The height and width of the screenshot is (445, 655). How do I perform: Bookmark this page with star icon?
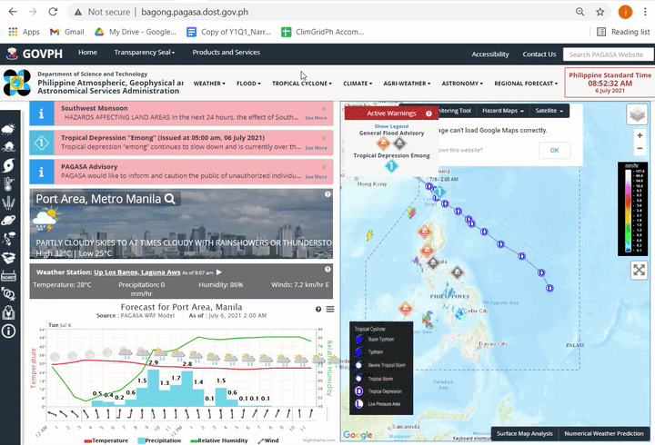click(x=600, y=12)
